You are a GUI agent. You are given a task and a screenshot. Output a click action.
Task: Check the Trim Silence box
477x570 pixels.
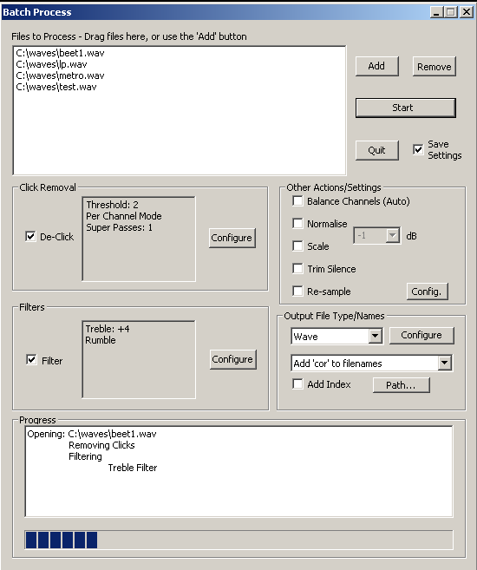pyautogui.click(x=297, y=268)
